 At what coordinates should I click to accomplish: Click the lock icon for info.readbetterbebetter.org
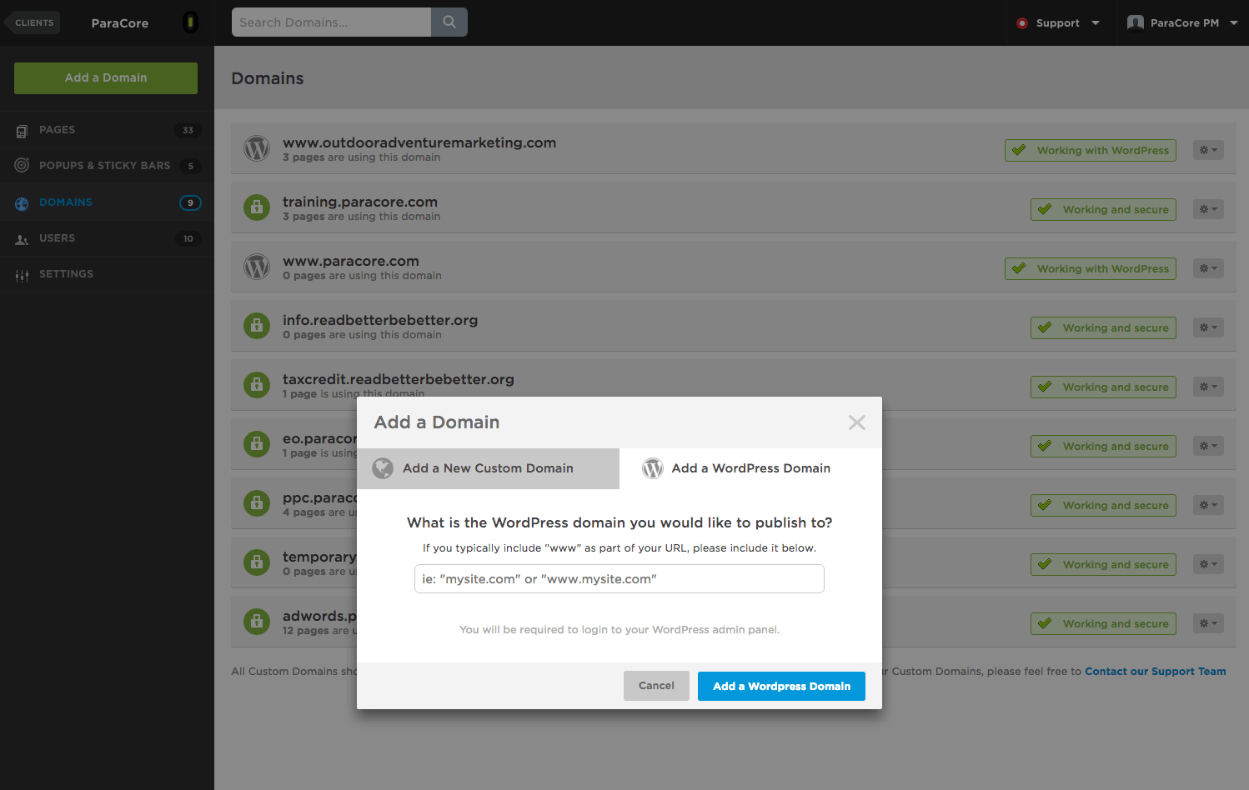coord(257,326)
